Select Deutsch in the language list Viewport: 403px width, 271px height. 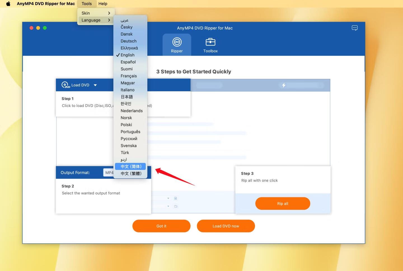[x=128, y=41]
